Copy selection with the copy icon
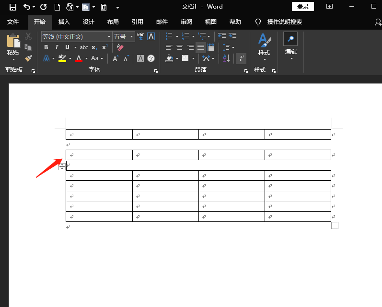382x307 pixels. pyautogui.click(x=28, y=47)
